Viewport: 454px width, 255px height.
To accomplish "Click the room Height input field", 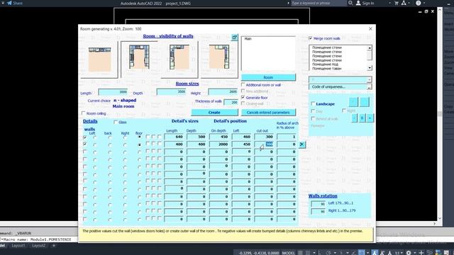I will click(223, 92).
